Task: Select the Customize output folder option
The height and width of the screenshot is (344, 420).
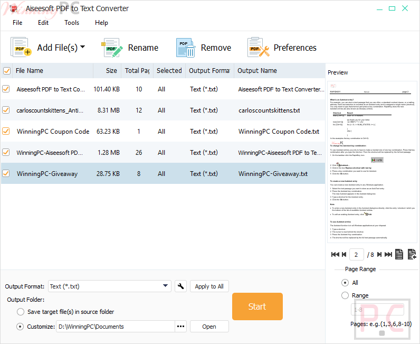Action: click(x=20, y=327)
